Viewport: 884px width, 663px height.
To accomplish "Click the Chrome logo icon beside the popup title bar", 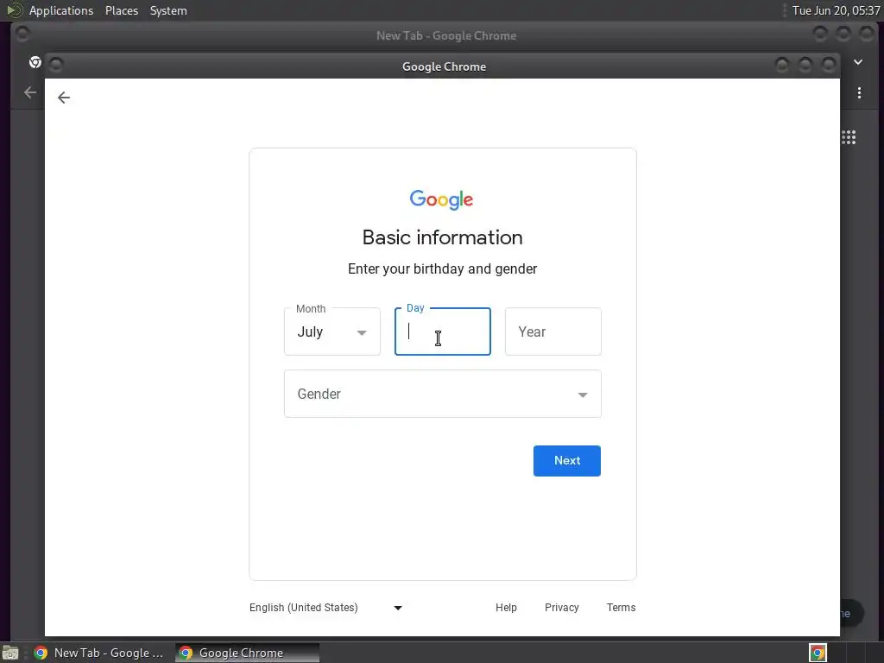I will pos(35,62).
